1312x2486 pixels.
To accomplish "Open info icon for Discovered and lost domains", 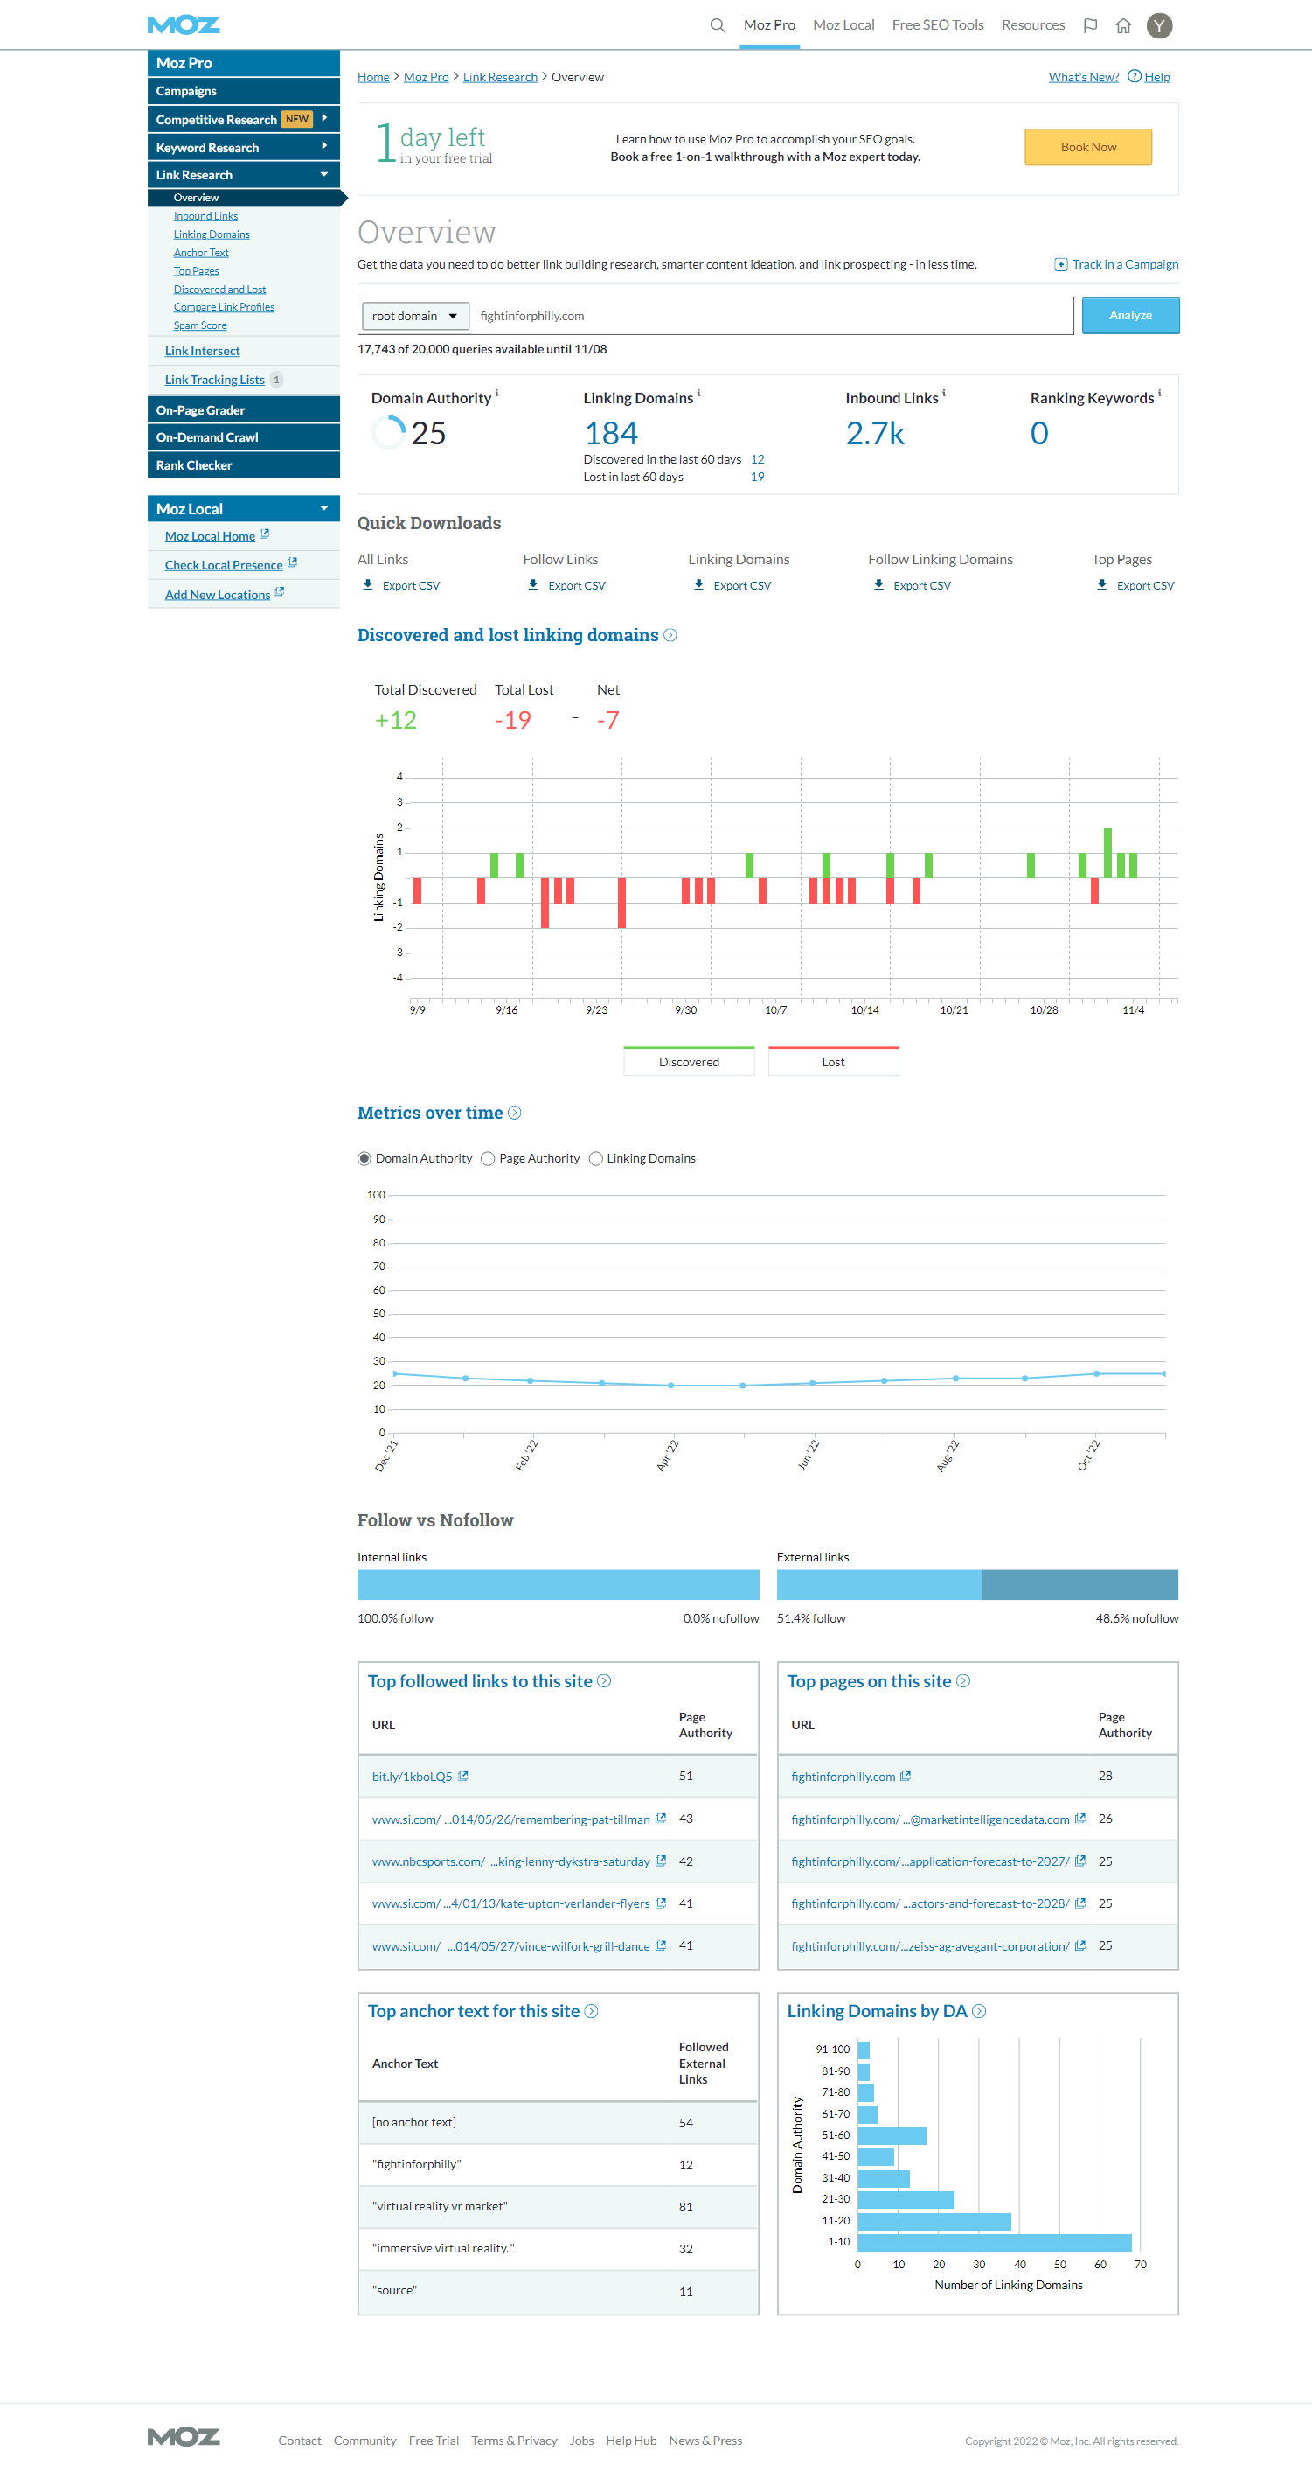I will click(x=670, y=635).
